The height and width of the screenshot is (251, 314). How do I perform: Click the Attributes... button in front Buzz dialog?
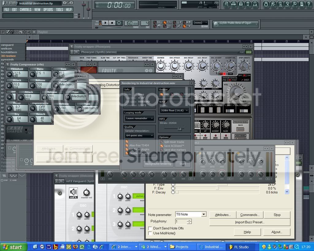click(223, 215)
